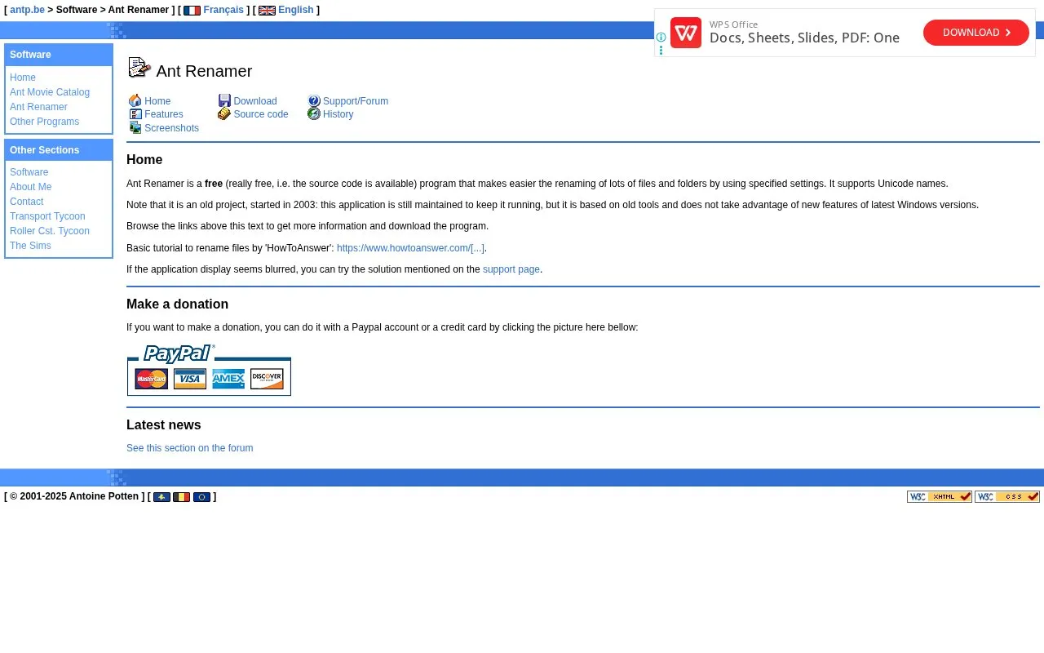
Task: Click the W3C XHTML validation badge
Action: tap(940, 496)
